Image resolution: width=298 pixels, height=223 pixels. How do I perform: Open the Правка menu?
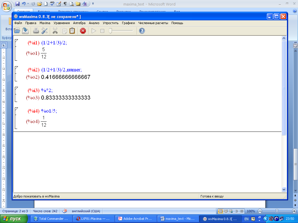[x=31, y=23]
